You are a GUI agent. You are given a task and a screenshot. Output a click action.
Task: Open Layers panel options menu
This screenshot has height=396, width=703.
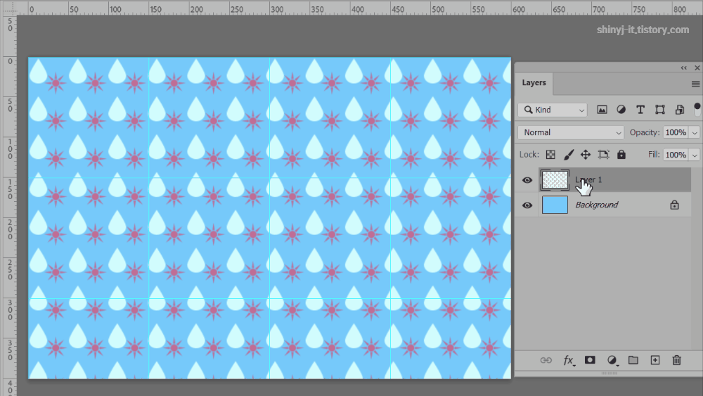point(695,84)
